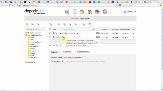
Task: Select the Несортированные folder
Action: [34, 33]
